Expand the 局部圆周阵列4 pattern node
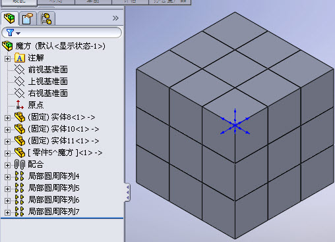The image size is (335, 242). coord(7,177)
